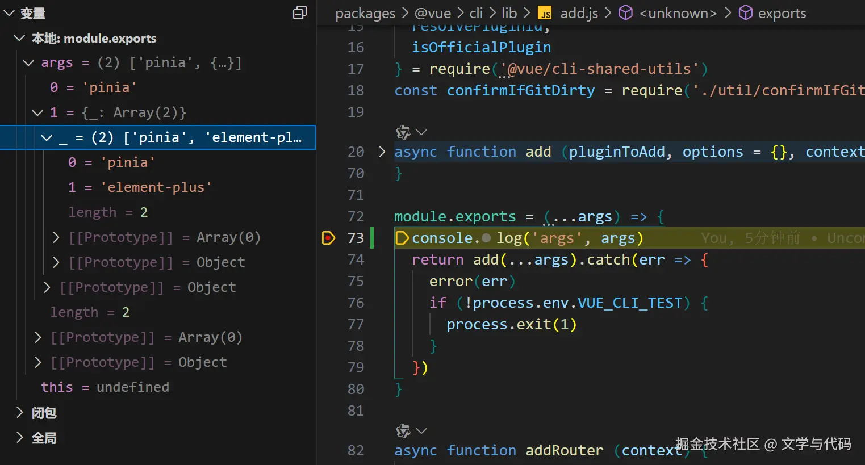This screenshot has width=865, height=465.
Task: Click yellow debug pointer arrow before console
Action: click(402, 238)
